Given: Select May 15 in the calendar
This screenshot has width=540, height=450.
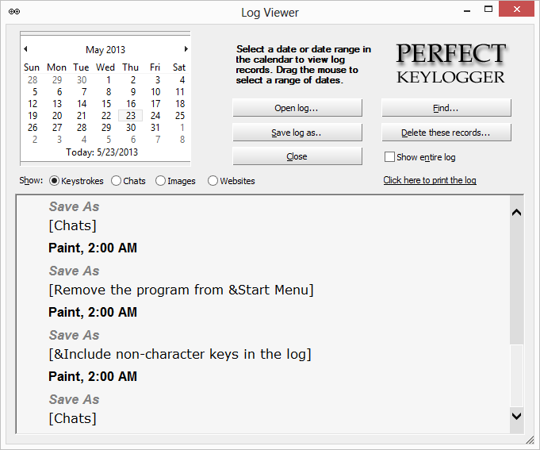Looking at the screenshot, I should [x=106, y=104].
